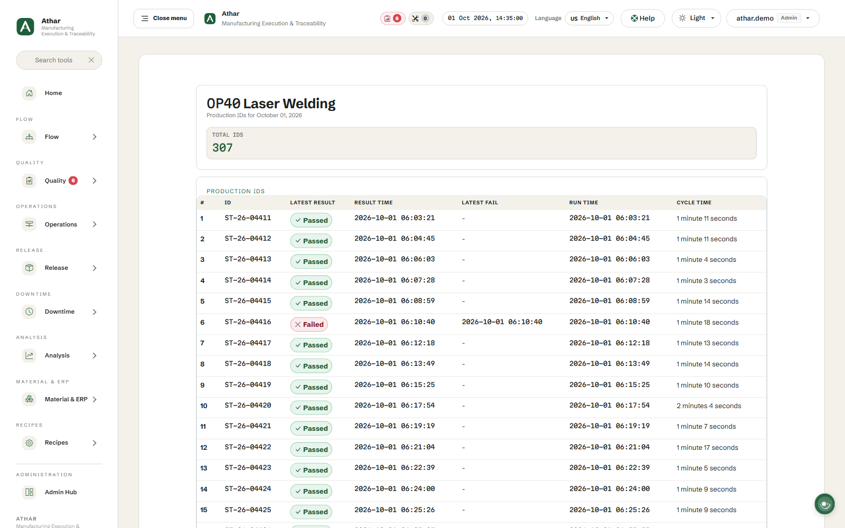Click the Recipes gear icon
845x528 pixels.
click(30, 442)
